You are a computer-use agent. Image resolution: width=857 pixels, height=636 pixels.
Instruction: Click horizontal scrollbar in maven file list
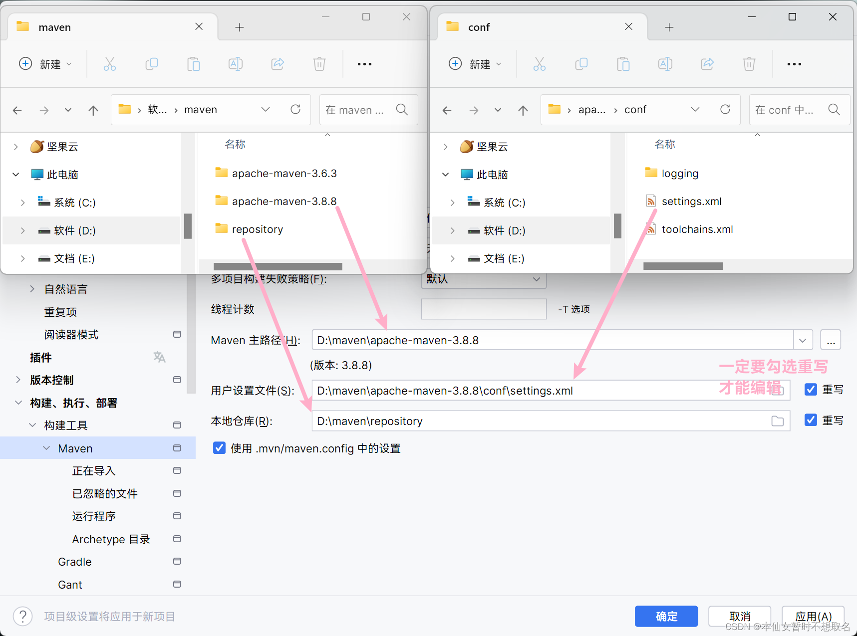point(278,266)
